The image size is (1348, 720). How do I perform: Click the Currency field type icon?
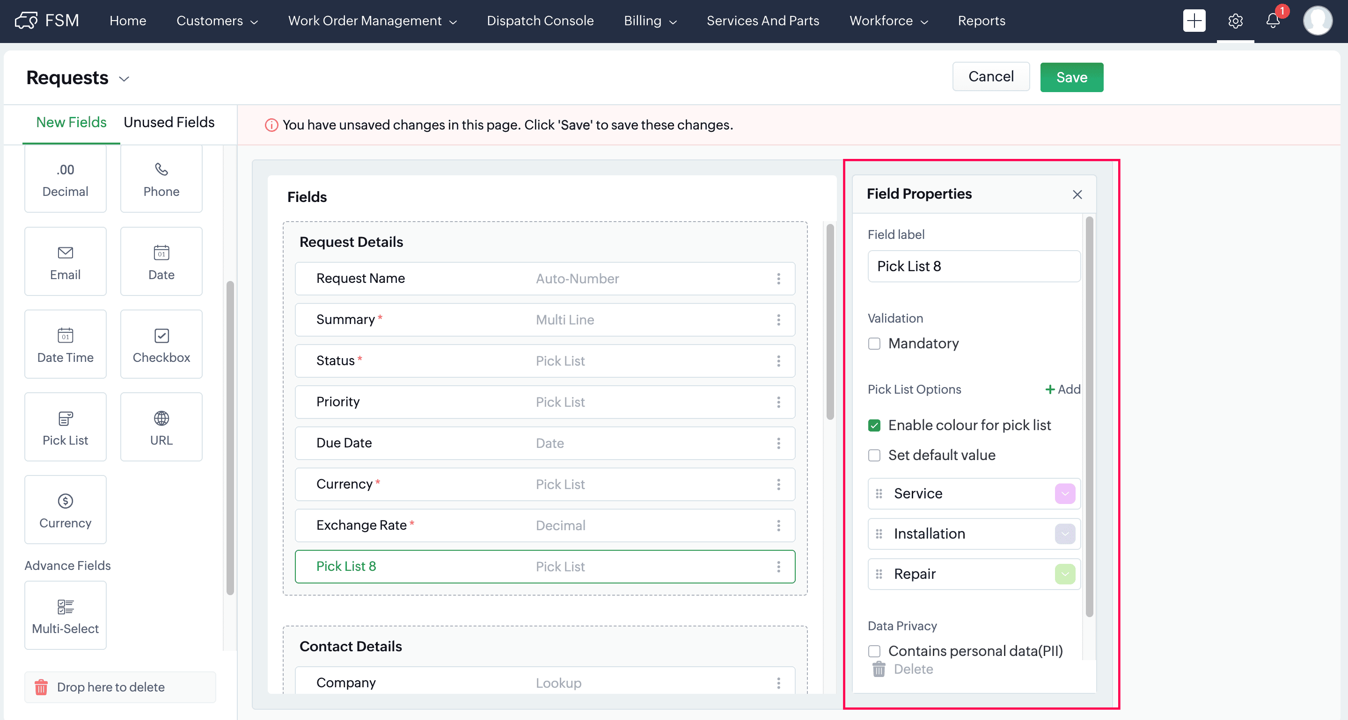[66, 501]
